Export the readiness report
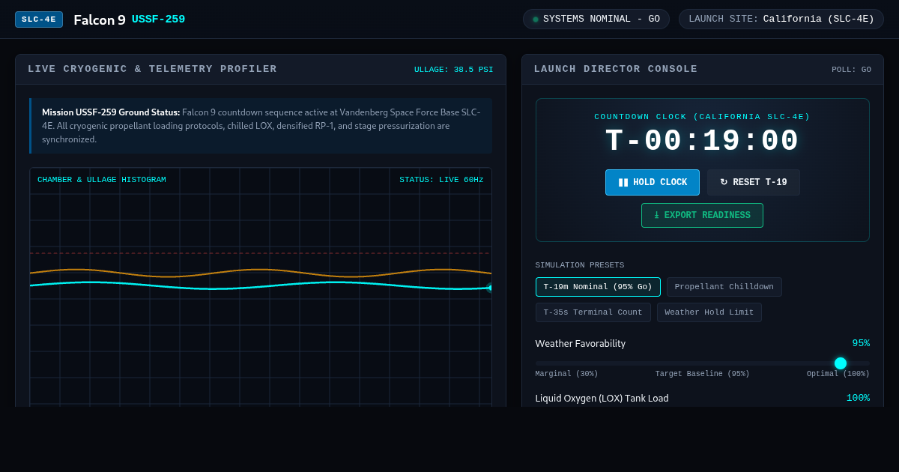 pos(702,215)
